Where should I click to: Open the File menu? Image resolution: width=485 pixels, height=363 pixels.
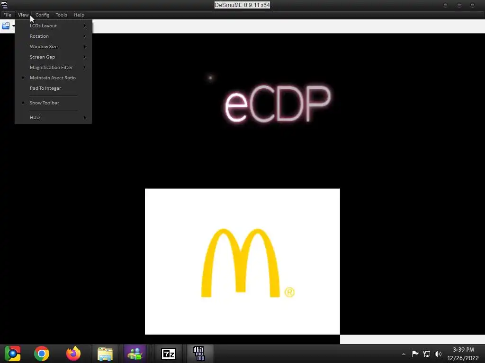click(x=7, y=15)
